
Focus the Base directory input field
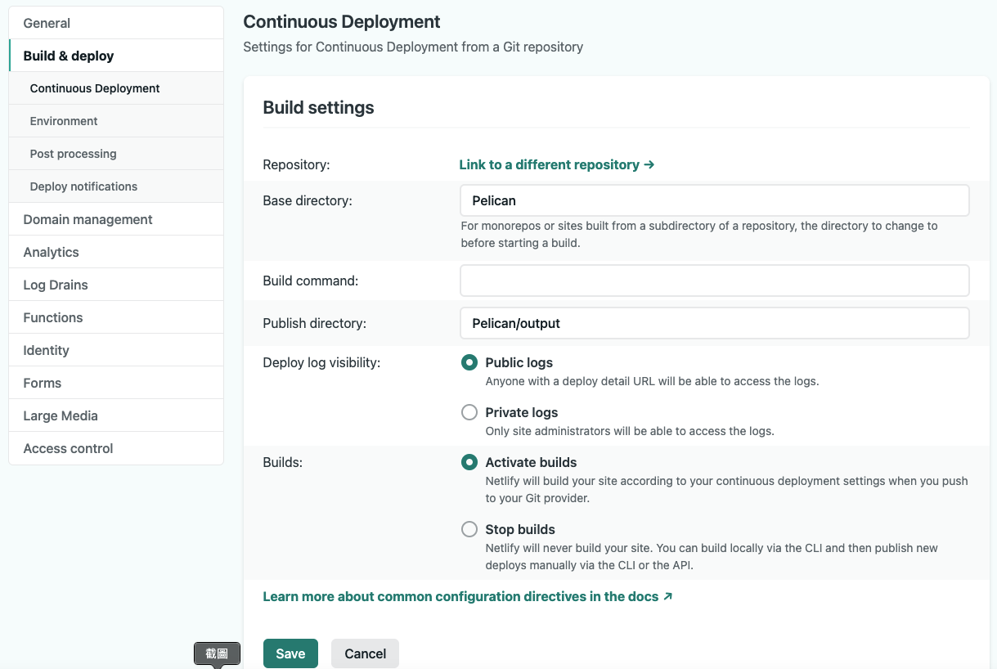[715, 200]
